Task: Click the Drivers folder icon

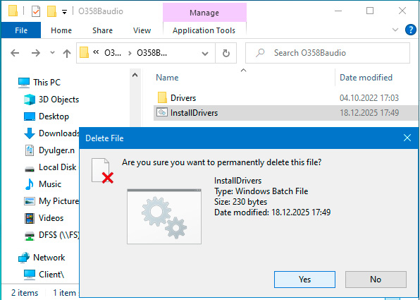Action: (x=162, y=98)
